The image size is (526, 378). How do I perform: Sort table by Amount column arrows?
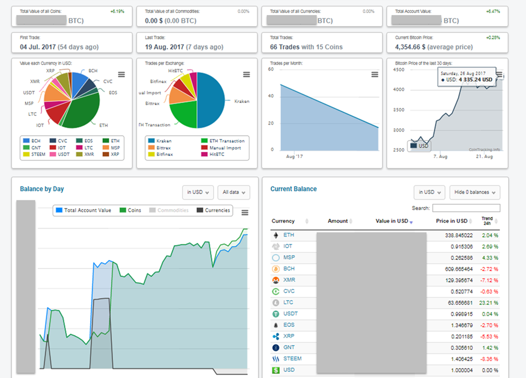(351, 221)
